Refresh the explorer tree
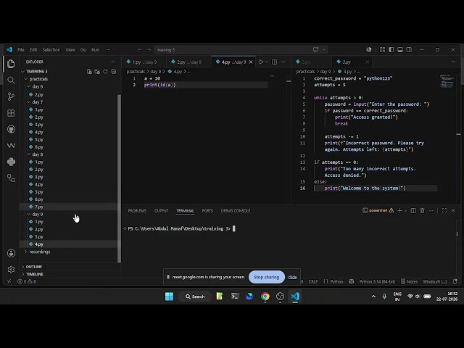Screen dimensions: 464x348 coord(105,72)
